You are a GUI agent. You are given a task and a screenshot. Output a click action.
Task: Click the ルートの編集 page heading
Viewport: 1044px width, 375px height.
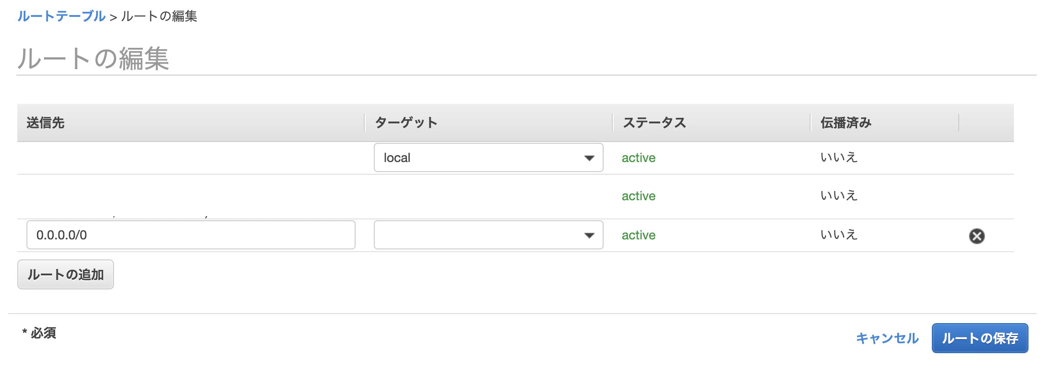(93, 57)
